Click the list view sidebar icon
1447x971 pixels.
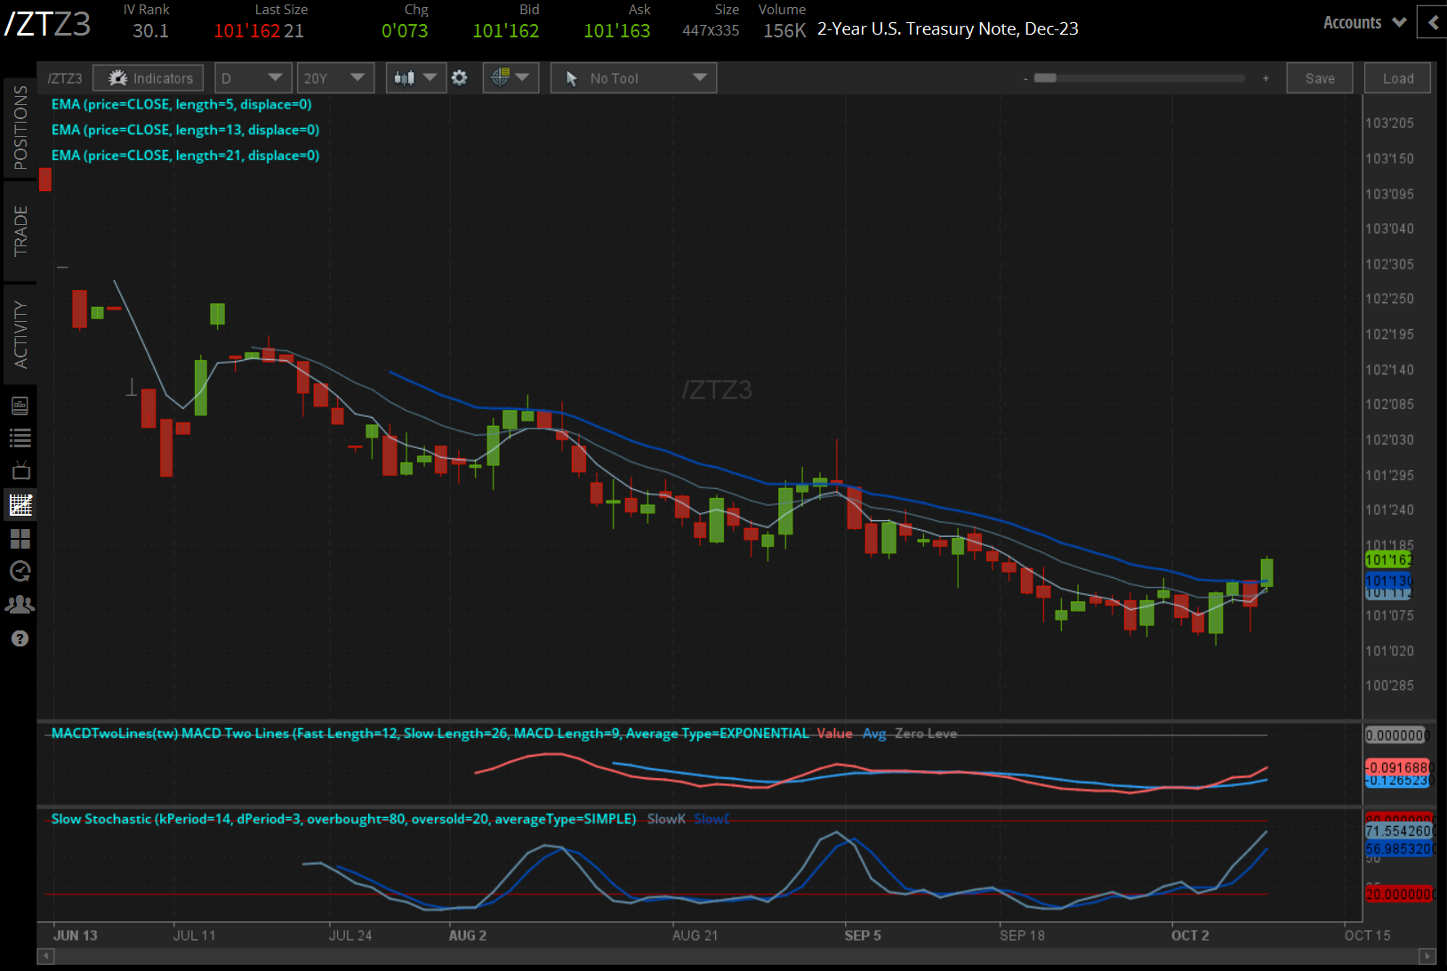point(20,437)
